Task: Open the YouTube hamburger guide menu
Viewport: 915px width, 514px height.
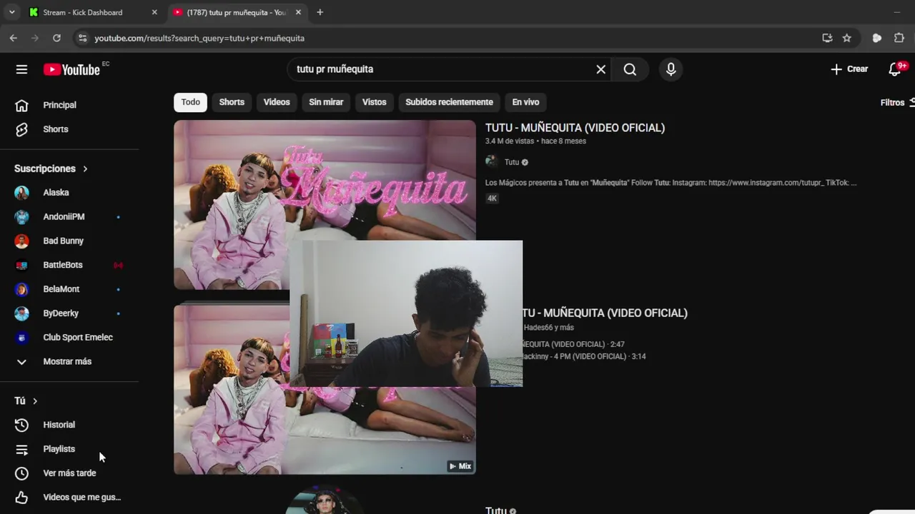Action: tap(21, 69)
